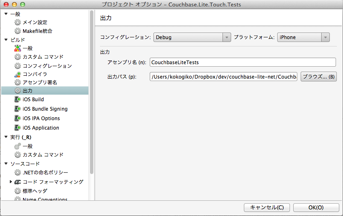Select iOS IPA Options page
343x216 pixels.
pyautogui.click(x=41, y=118)
